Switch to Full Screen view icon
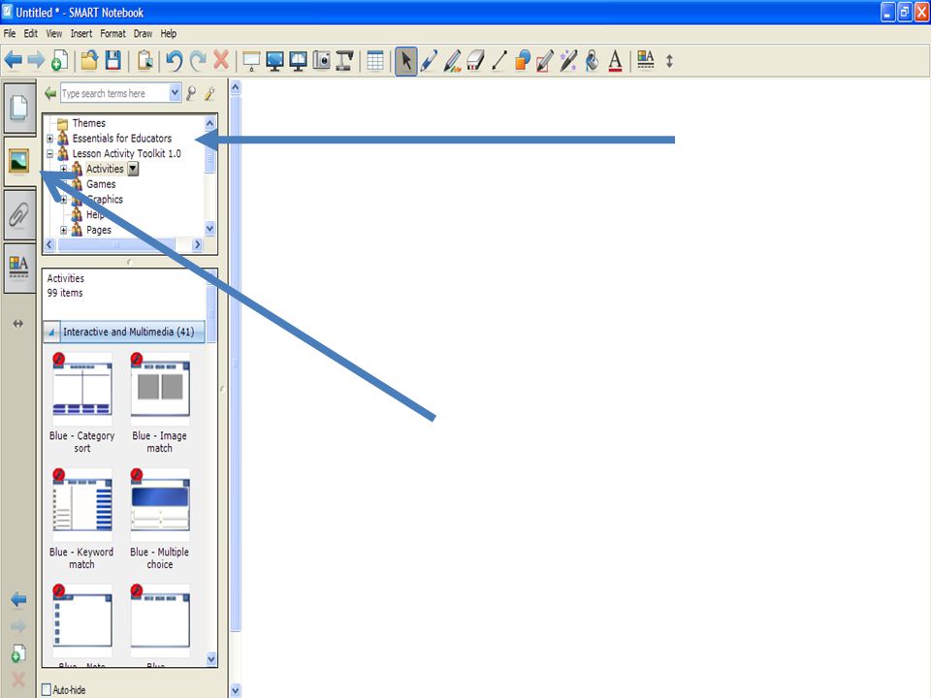 [274, 60]
